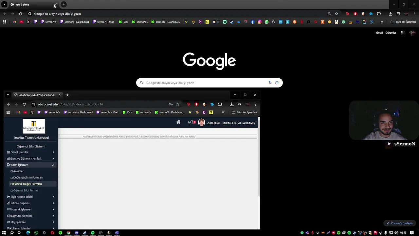Image resolution: width=419 pixels, height=236 pixels.
Task: Open X bookmark icon in Google window
Action: point(28,22)
